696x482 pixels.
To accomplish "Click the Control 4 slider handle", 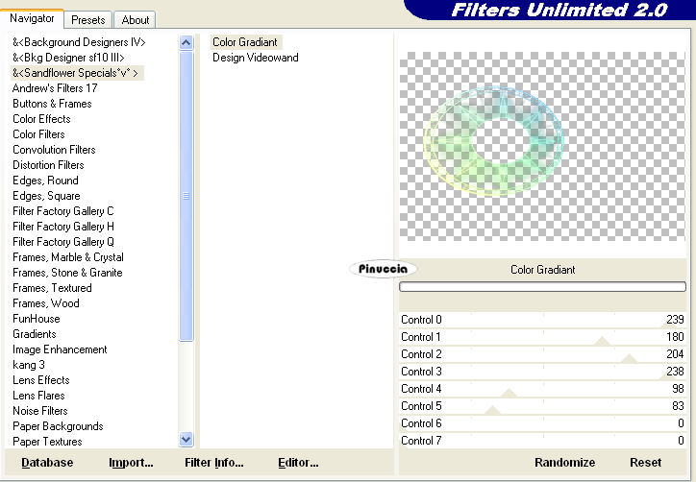I will 509,393.
